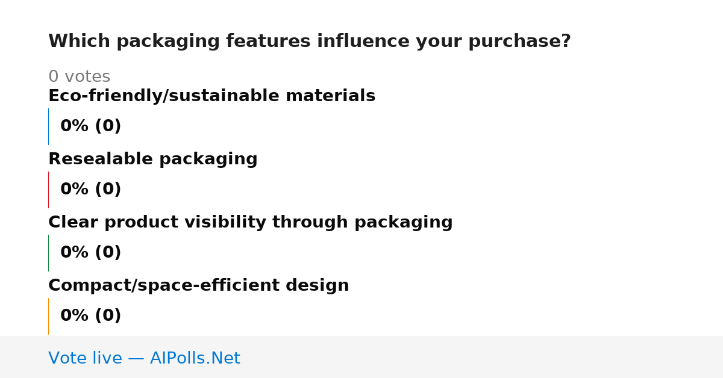723x378 pixels.
Task: Click the poll question heading text
Action: 309,42
